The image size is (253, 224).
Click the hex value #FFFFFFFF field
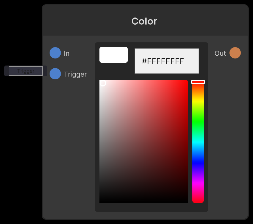(167, 61)
